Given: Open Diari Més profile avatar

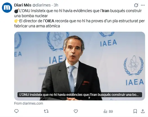Looking at the screenshot, I should [x=7, y=8].
